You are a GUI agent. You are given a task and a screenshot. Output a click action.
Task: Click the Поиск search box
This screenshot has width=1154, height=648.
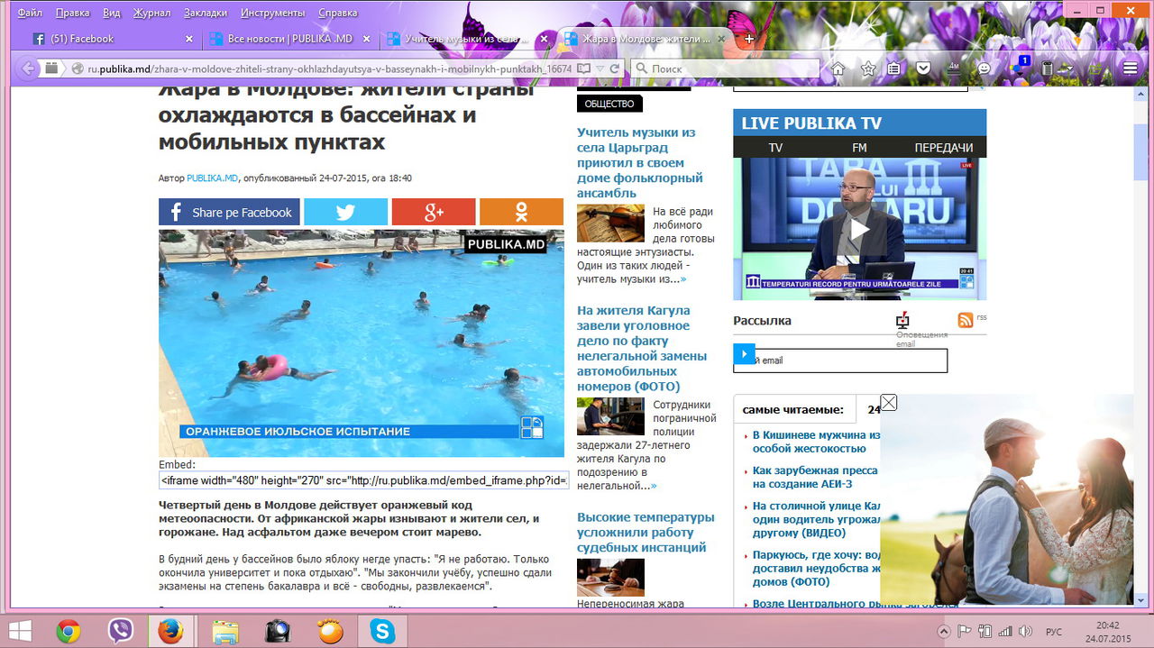(x=726, y=68)
